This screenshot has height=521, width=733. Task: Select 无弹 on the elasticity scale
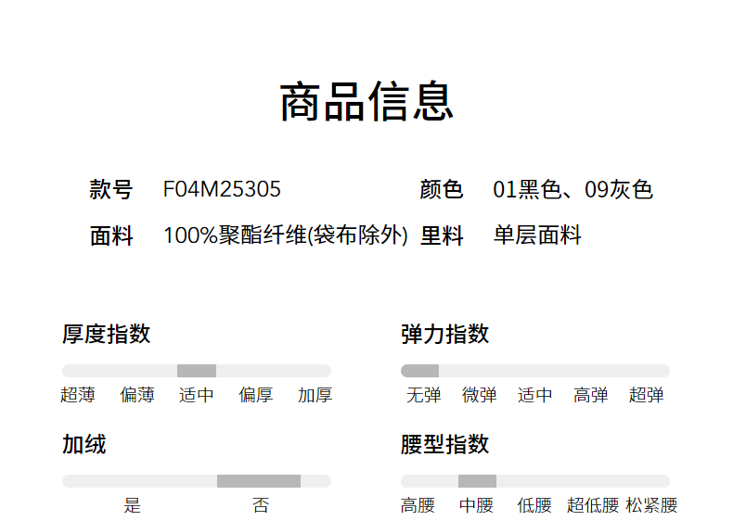point(423,395)
